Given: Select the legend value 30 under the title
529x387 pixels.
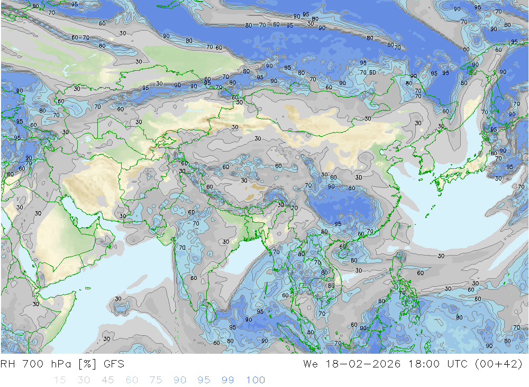Looking at the screenshot, I should (84, 380).
